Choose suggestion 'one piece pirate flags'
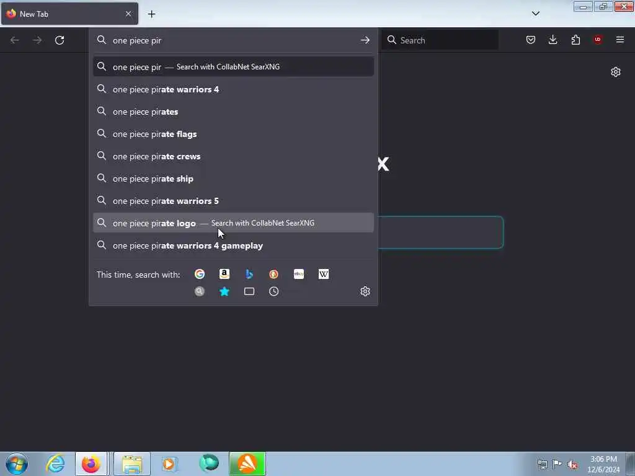Screen dimensions: 635x476 [233, 134]
